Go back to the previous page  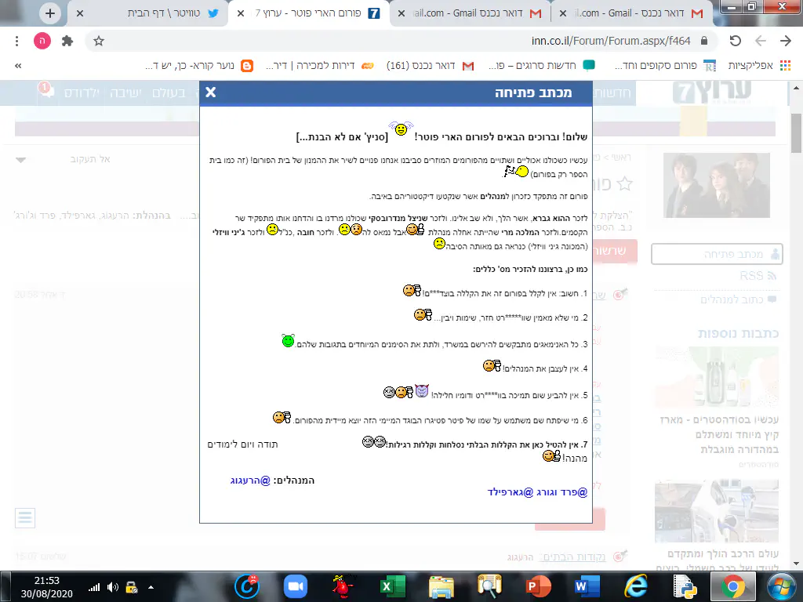click(784, 41)
